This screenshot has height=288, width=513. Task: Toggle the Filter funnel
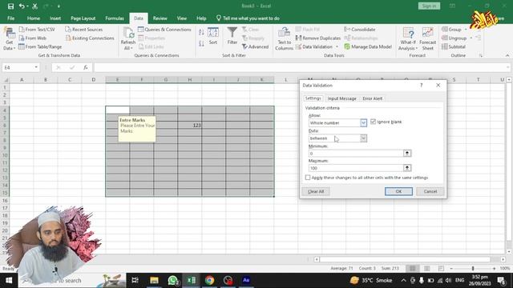(x=232, y=36)
